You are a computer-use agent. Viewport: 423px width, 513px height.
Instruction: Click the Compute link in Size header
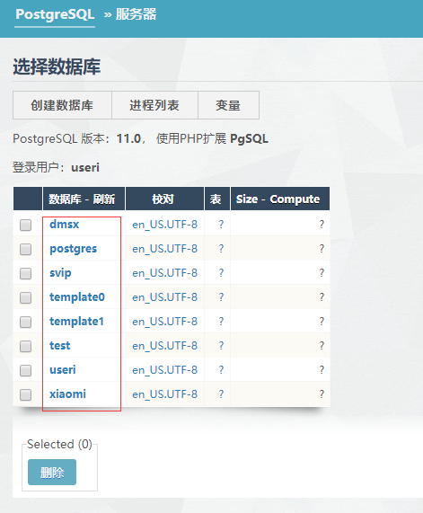click(295, 199)
